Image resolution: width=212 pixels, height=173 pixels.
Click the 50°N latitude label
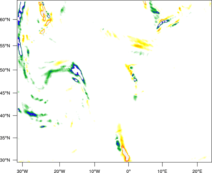5,70
